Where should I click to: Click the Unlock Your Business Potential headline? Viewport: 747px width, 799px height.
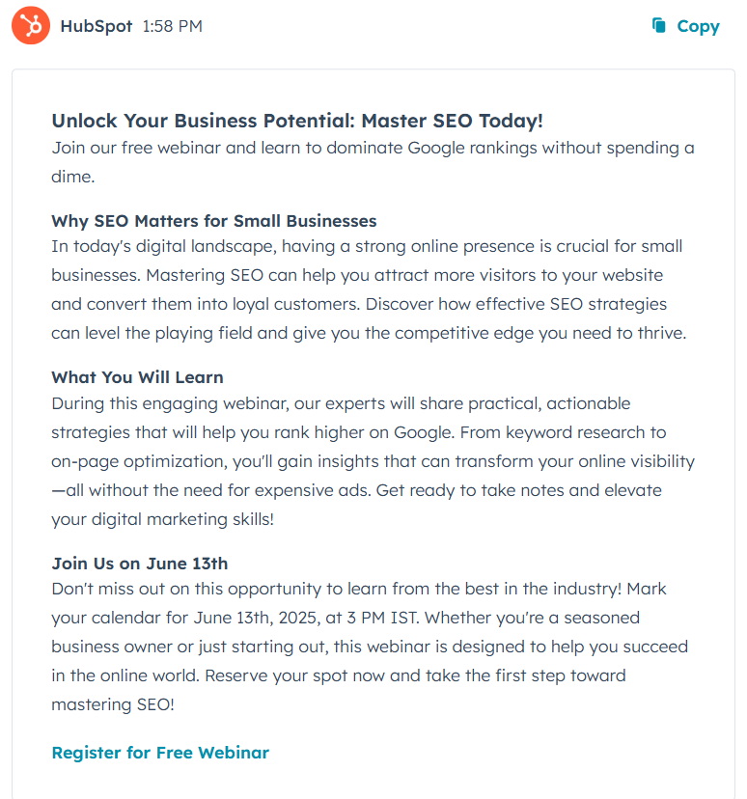click(297, 121)
